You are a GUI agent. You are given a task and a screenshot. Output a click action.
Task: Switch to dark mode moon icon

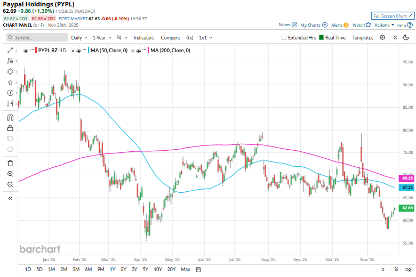[407, 37]
